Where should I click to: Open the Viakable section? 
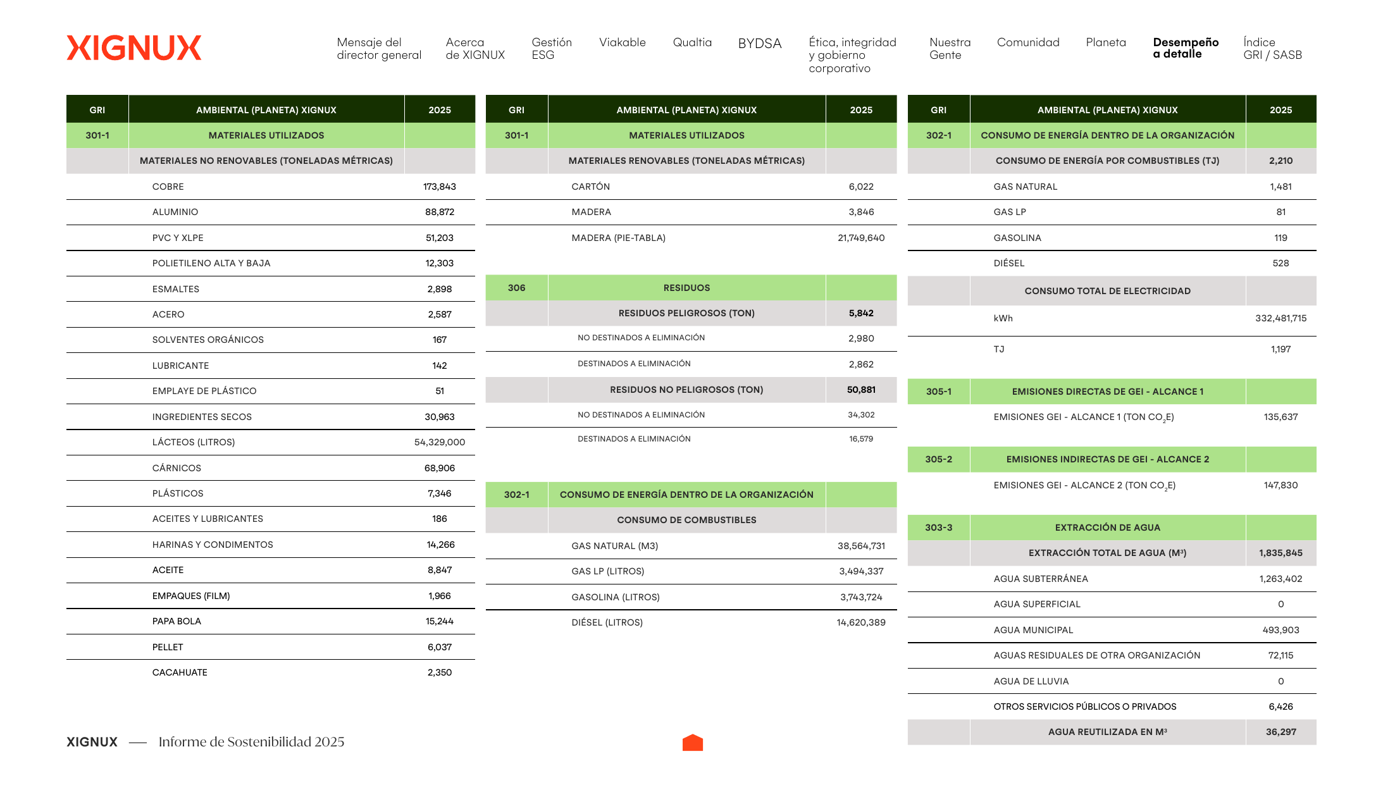click(x=623, y=42)
